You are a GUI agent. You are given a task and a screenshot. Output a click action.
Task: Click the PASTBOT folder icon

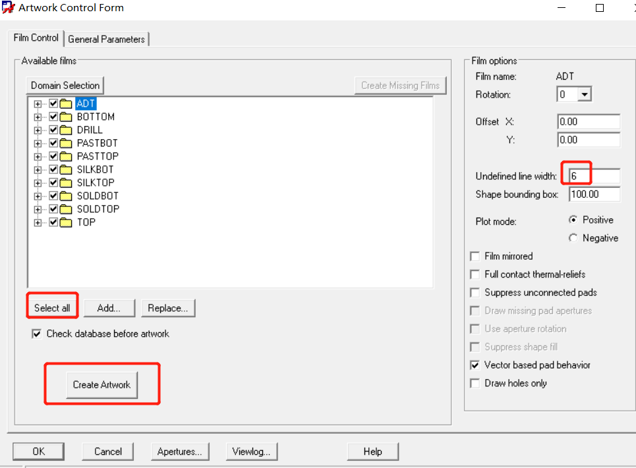tap(66, 143)
